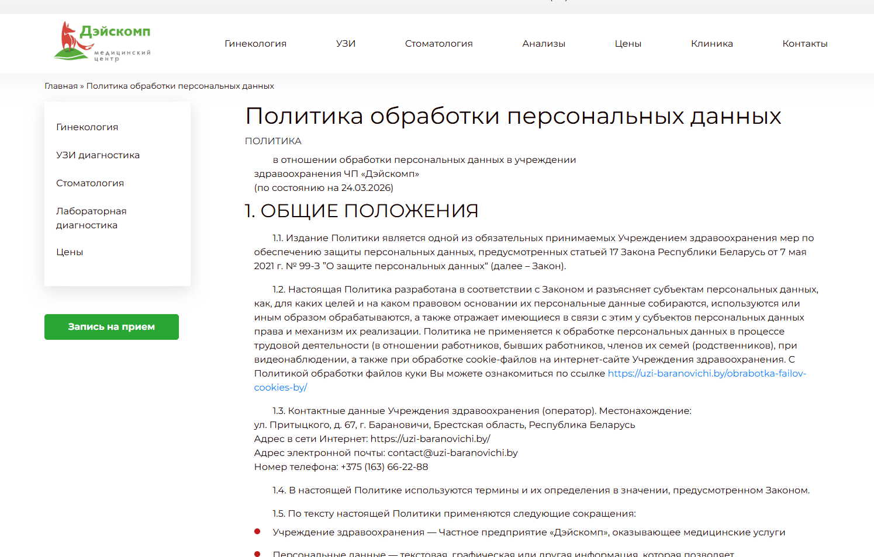The image size is (874, 557).
Task: Open Стоматология sidebar link
Action: [x=90, y=183]
